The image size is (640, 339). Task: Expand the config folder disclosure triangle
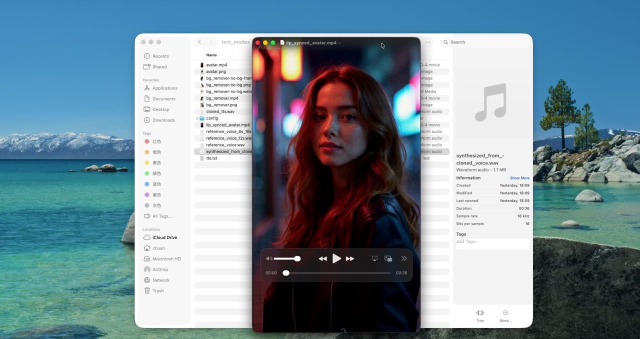197,118
